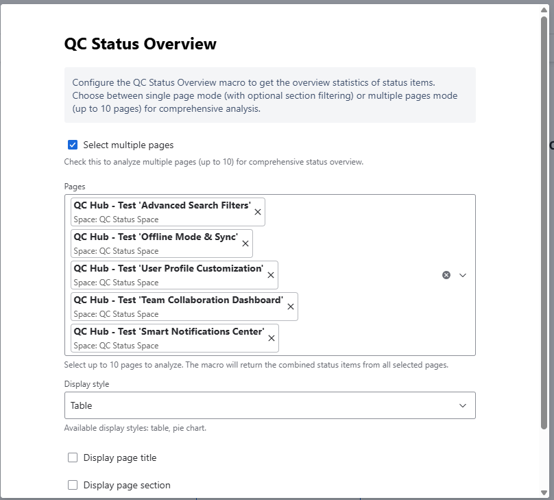Remove 'QC Hub - Test Advanced Search Filters' chip
Viewport: 554px width, 500px height.
click(x=257, y=212)
